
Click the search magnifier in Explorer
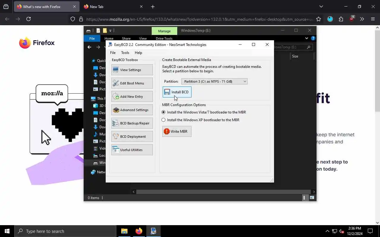[x=309, y=47]
